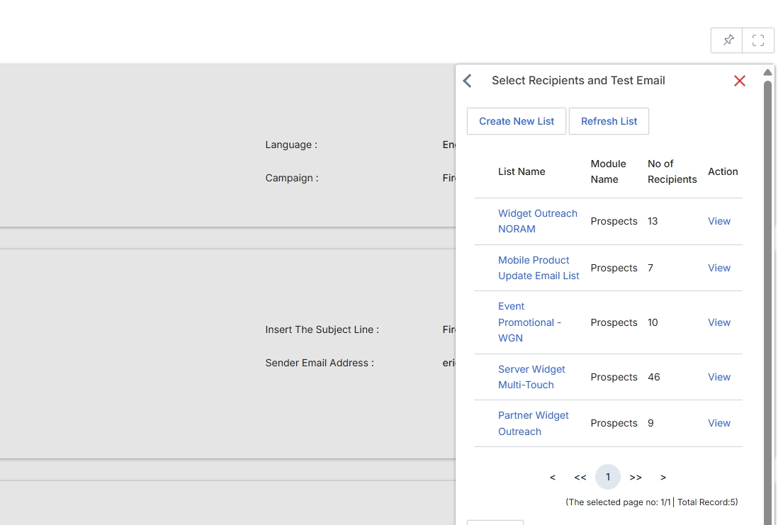The height and width of the screenshot is (525, 783).
Task: View the Server Widget Multi-Touch recipients
Action: (719, 377)
